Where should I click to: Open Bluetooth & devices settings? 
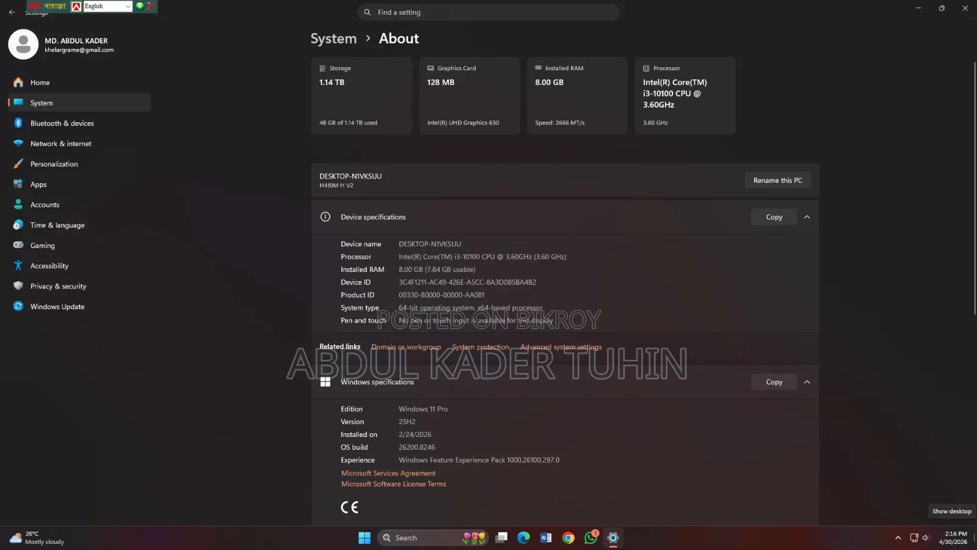coord(79,123)
